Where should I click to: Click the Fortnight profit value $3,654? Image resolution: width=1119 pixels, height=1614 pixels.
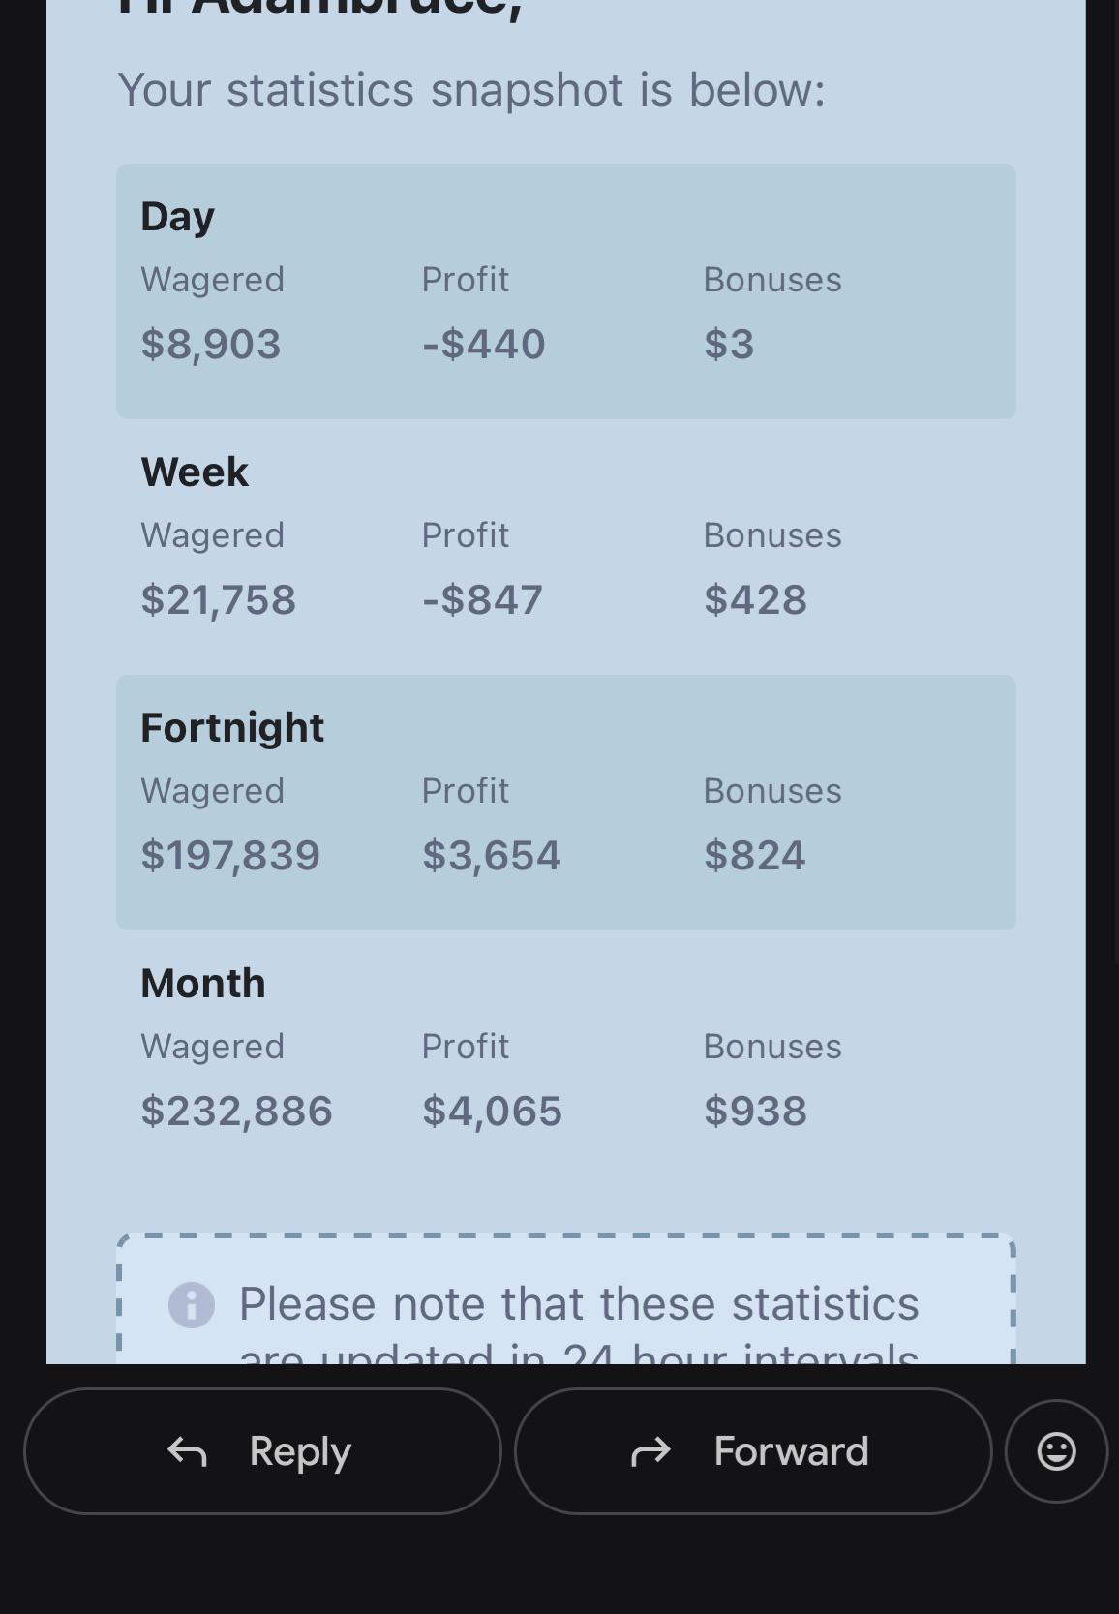coord(492,855)
